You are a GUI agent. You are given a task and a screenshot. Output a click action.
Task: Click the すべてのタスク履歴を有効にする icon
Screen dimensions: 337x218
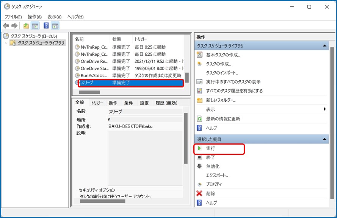[200, 91]
